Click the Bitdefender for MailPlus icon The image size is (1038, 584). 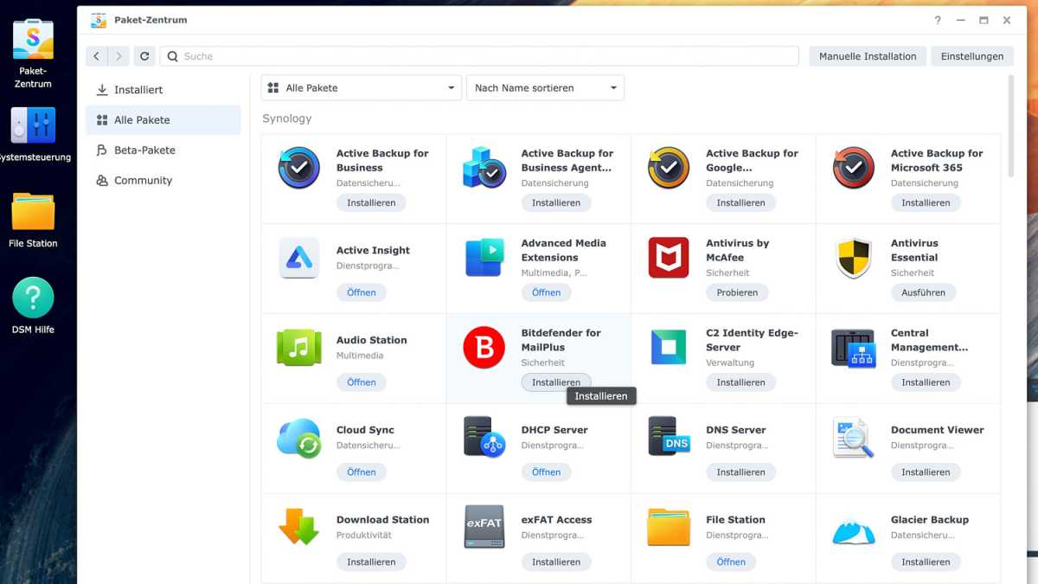(x=484, y=348)
